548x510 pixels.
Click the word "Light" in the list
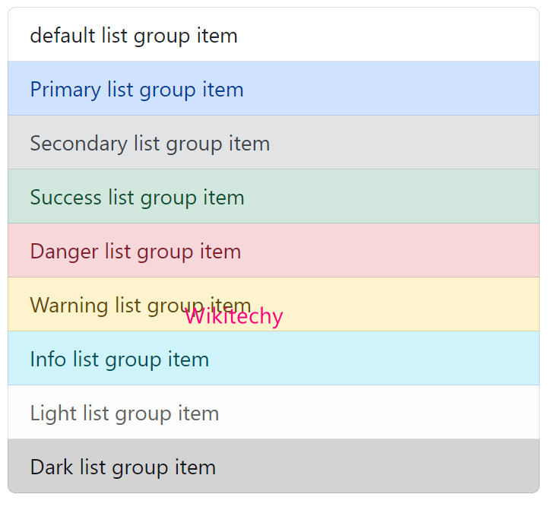(53, 413)
